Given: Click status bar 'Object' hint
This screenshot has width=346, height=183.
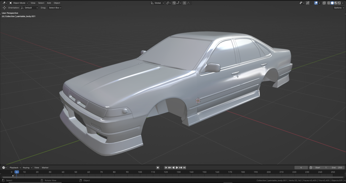Looking at the screenshot, I should click(86, 180).
